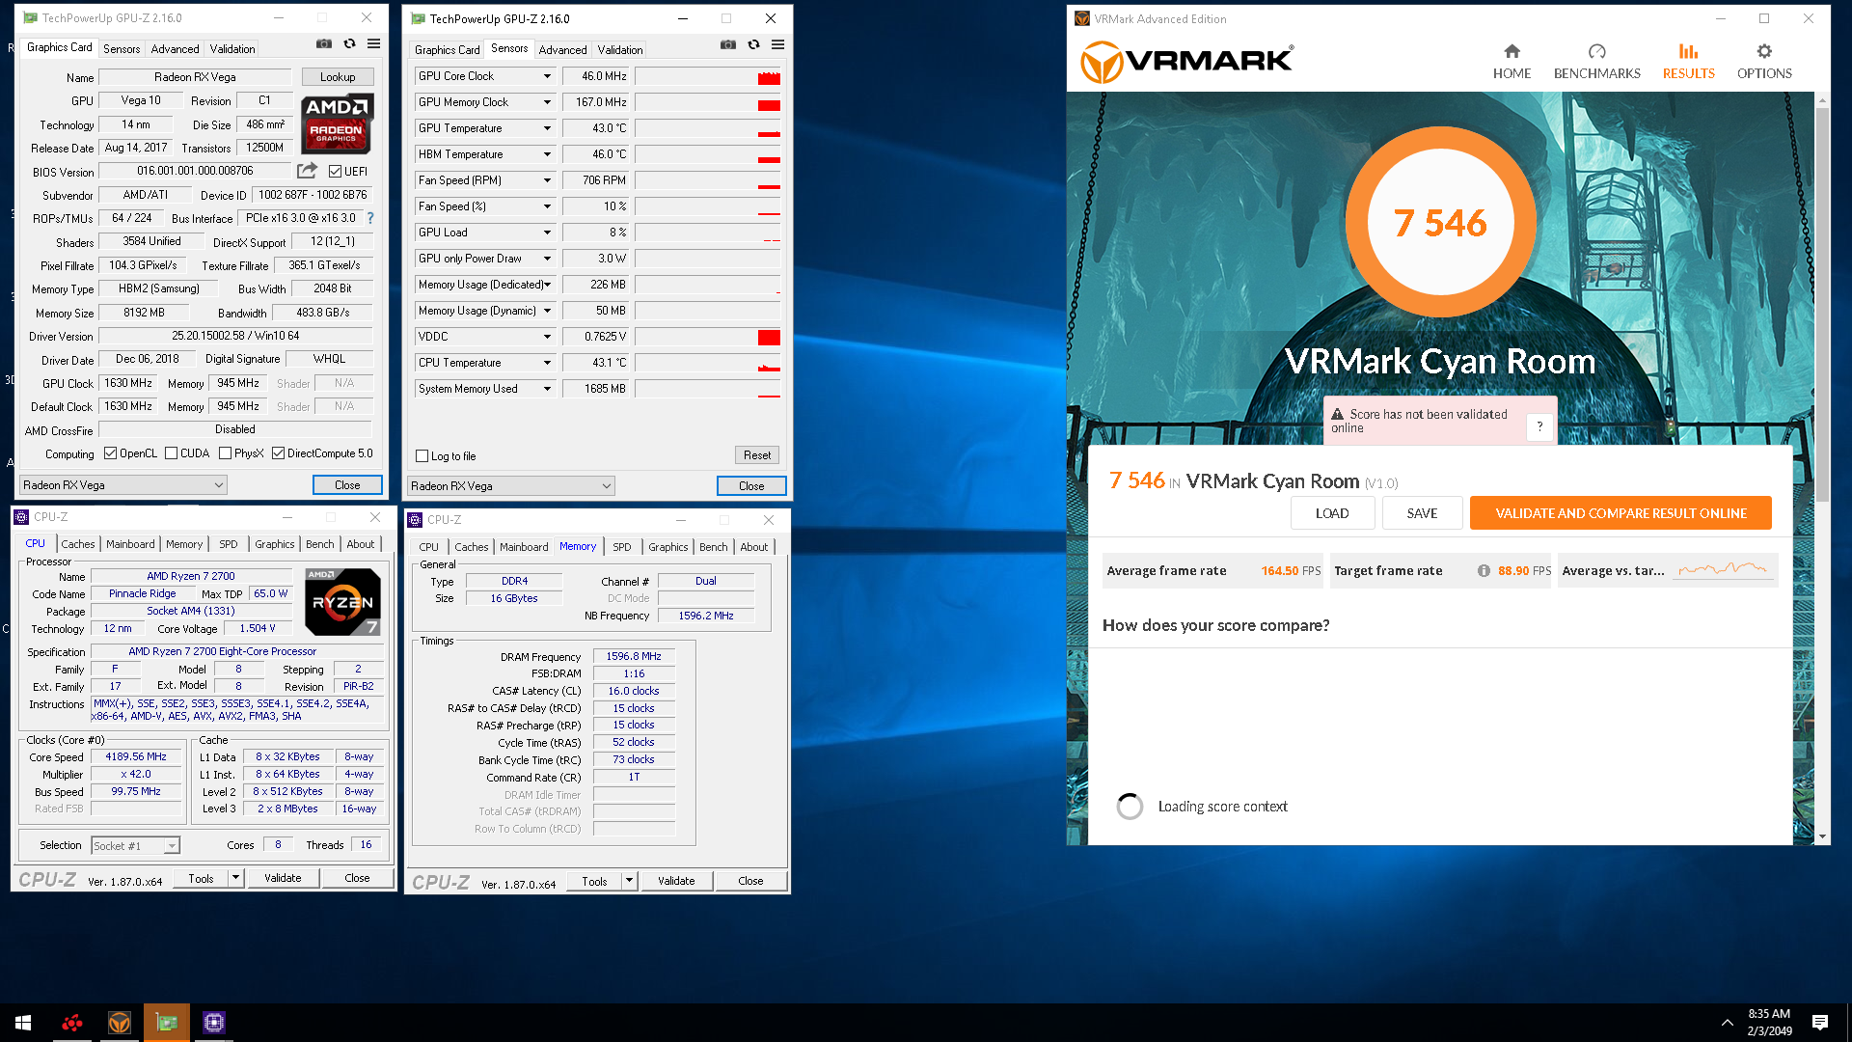This screenshot has height=1042, width=1852.
Task: Open hamburger menu in GPU-Z Sensors window
Action: [x=778, y=45]
